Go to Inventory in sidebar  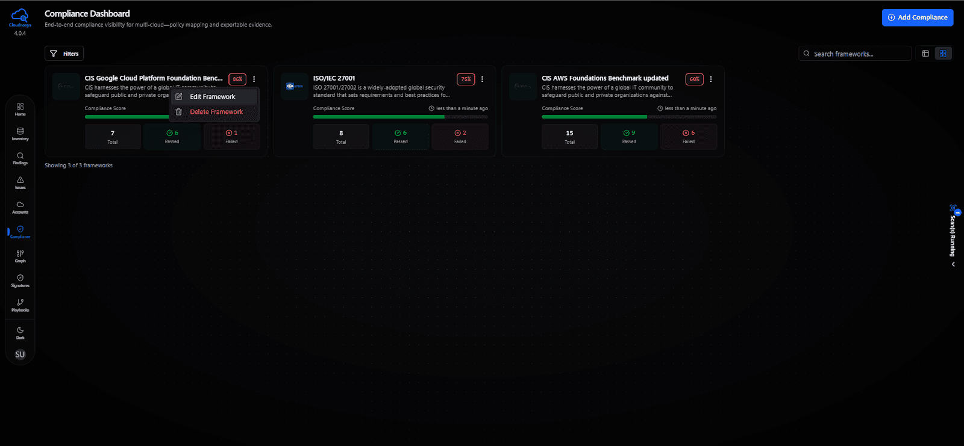coord(20,134)
